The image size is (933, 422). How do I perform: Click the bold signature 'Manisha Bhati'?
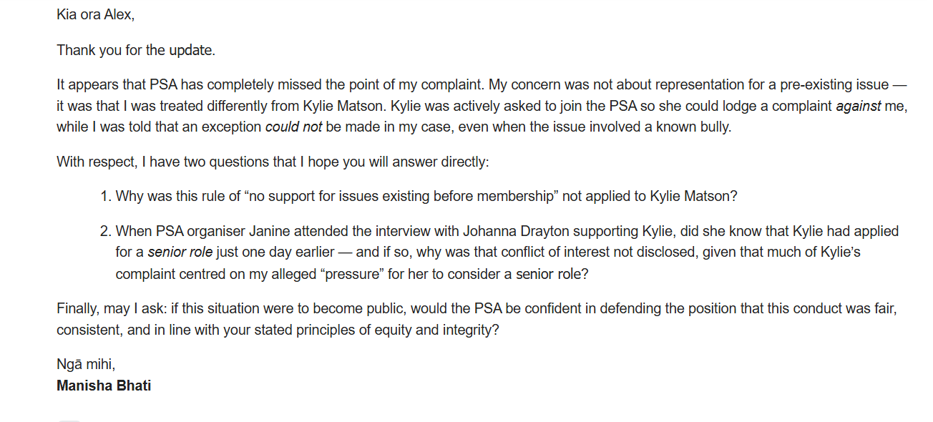[x=104, y=386]
